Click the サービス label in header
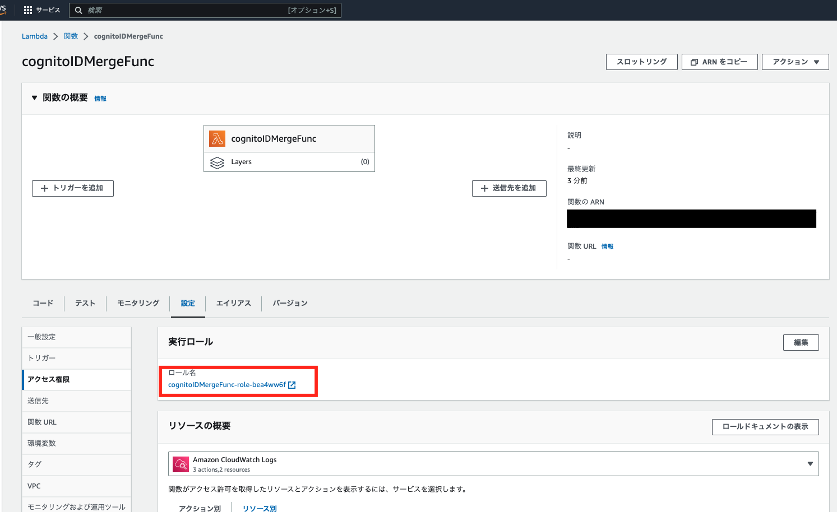 48,10
